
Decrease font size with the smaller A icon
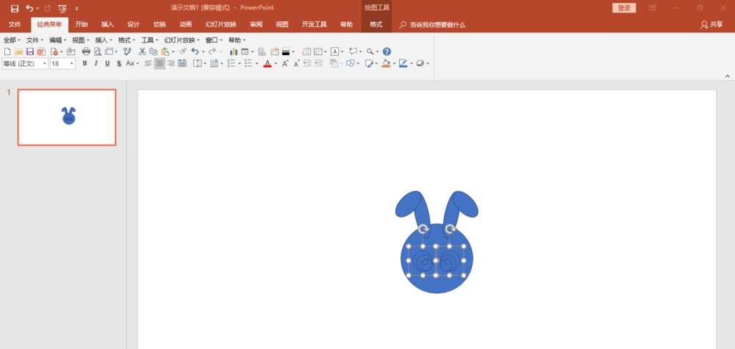pos(296,63)
